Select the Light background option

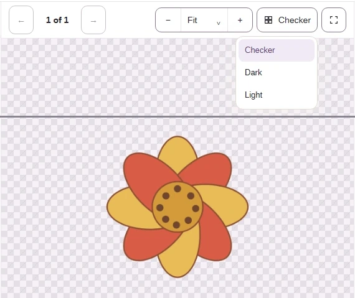[277, 95]
